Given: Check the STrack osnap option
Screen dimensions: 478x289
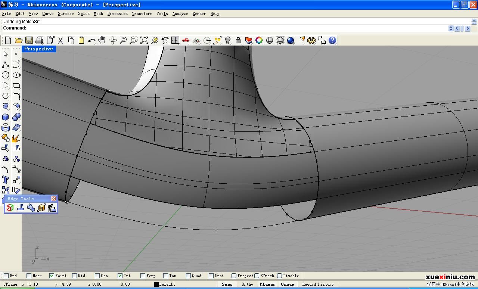Looking at the screenshot, I should (257, 276).
